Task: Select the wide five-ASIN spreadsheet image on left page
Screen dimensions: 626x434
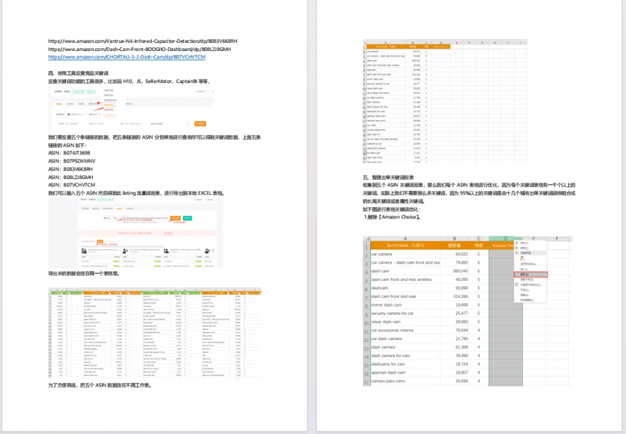Action: 155,333
